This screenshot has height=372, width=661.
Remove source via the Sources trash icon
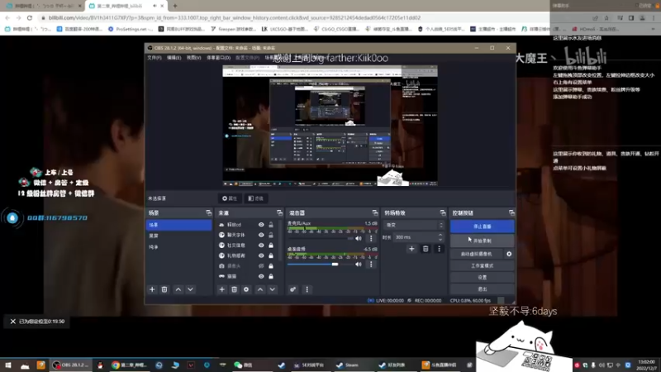click(234, 289)
